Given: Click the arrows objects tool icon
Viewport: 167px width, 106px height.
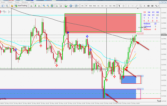Looking at the screenshot, I should 156,6.
